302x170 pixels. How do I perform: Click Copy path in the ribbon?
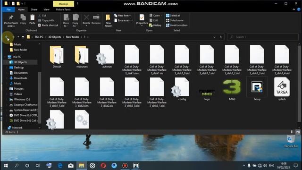coord(46,20)
